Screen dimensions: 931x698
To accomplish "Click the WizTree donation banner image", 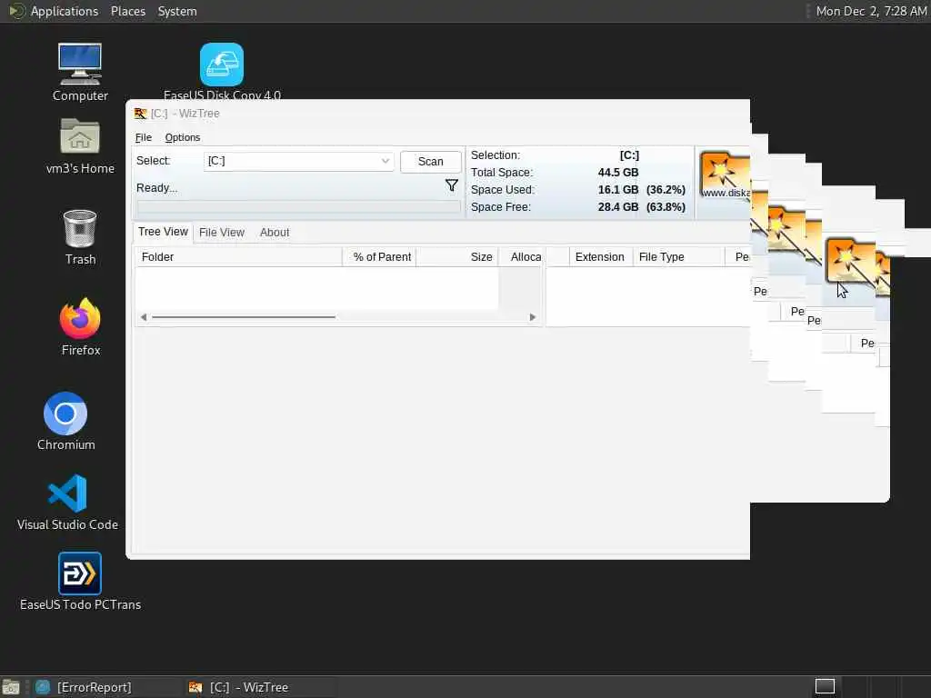I will (725, 174).
